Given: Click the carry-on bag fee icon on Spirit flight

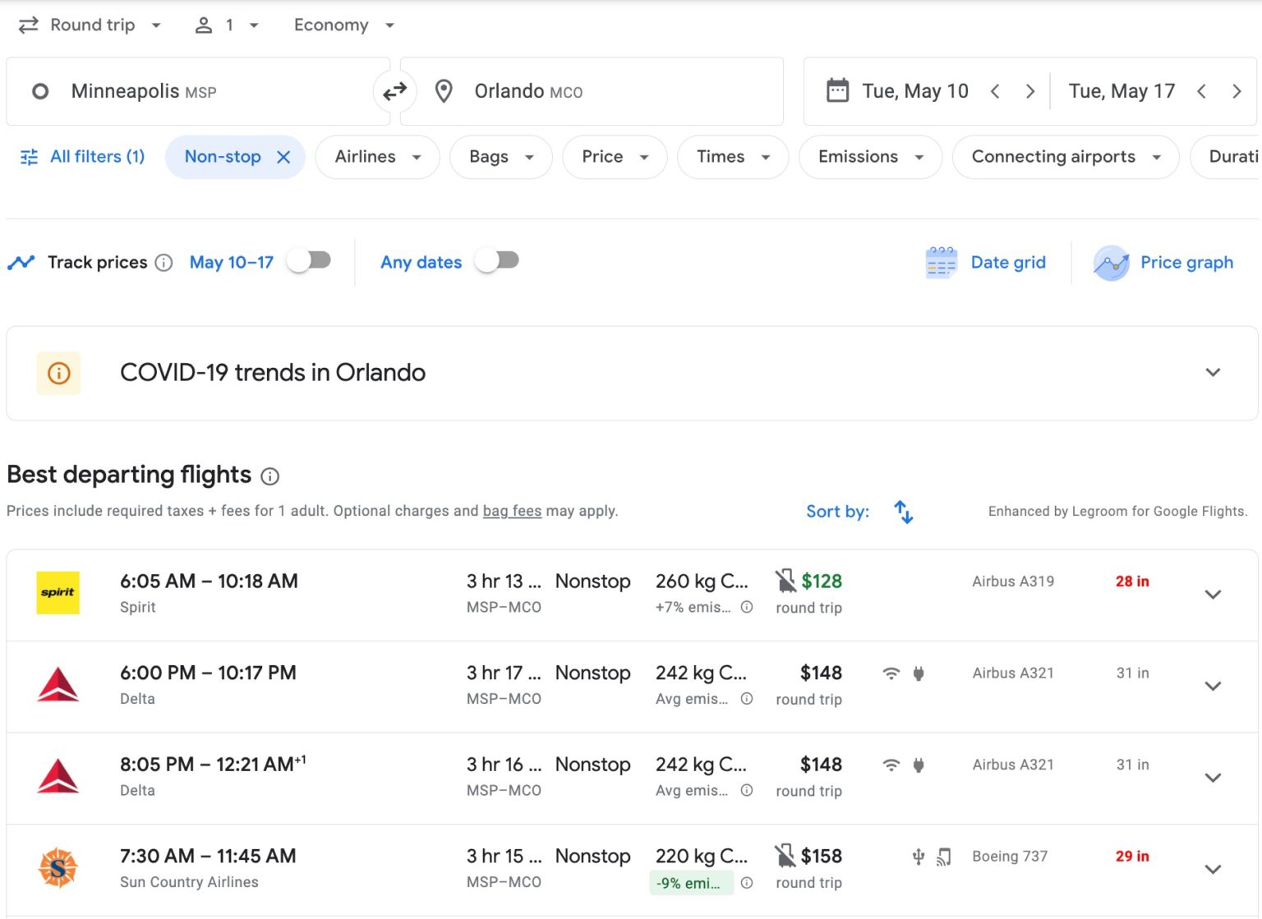Looking at the screenshot, I should pos(786,581).
